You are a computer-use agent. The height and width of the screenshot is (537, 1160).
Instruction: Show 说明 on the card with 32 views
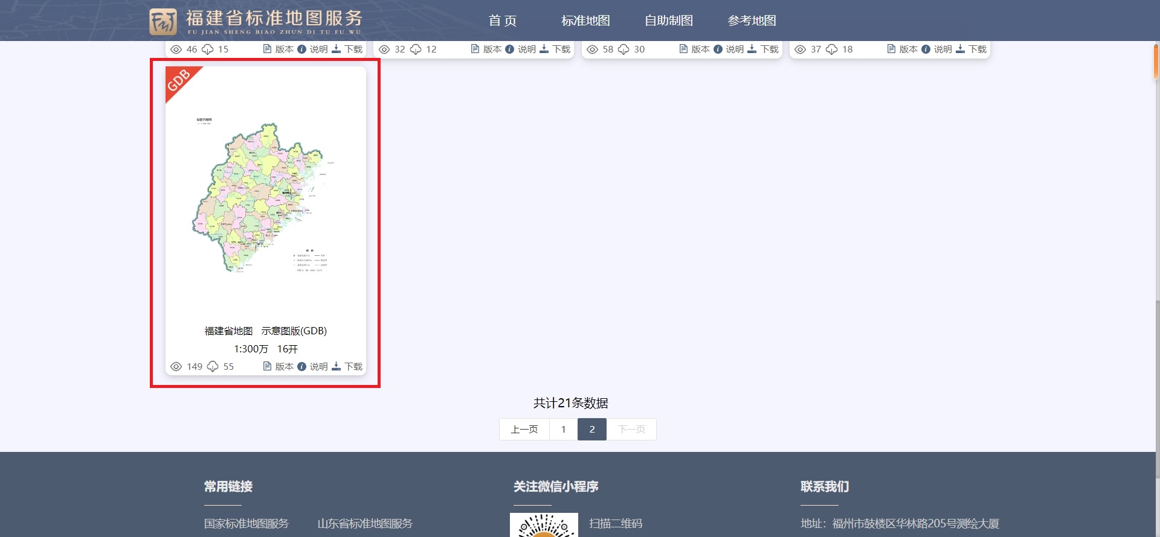point(520,49)
